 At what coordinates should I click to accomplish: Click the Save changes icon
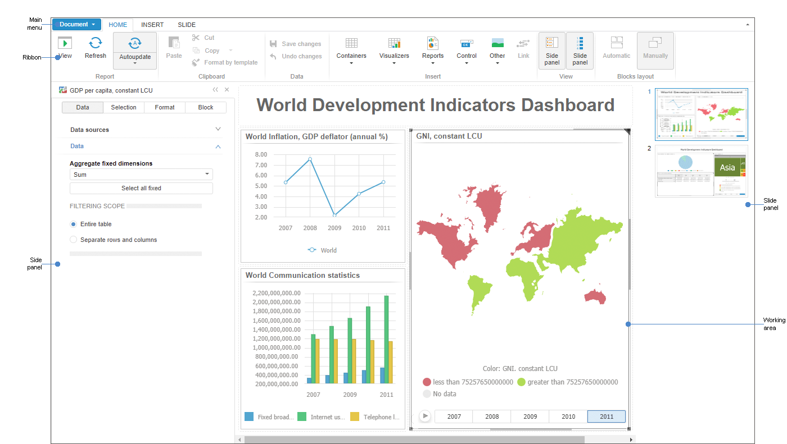[x=274, y=44]
